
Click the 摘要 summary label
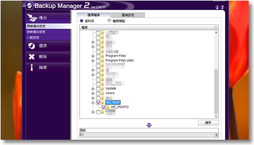(43, 68)
